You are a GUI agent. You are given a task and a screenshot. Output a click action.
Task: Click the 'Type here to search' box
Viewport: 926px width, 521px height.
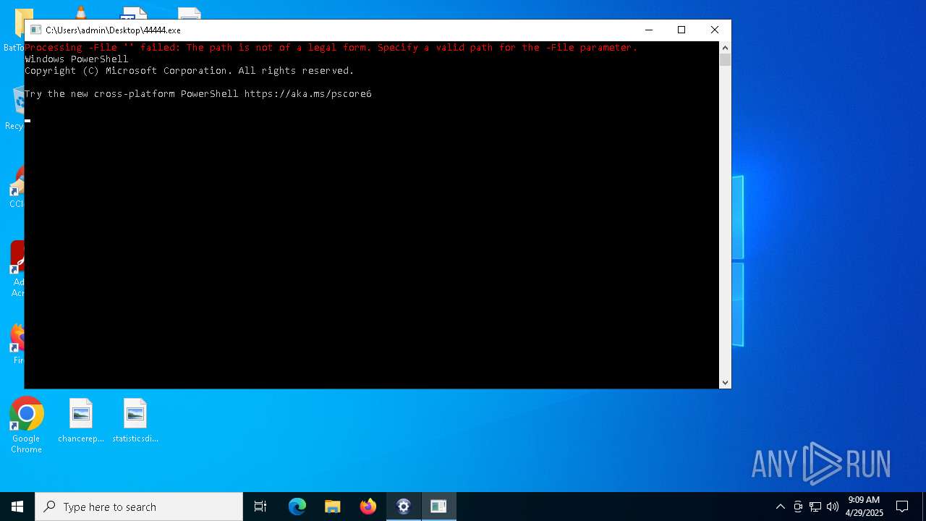[x=139, y=507]
